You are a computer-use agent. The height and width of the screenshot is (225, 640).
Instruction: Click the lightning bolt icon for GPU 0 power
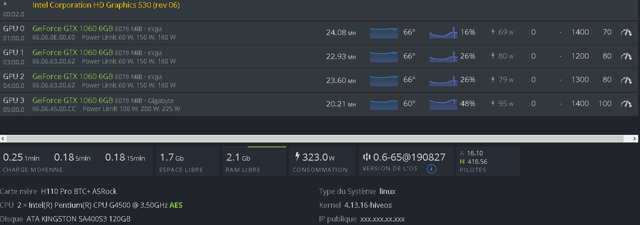click(x=493, y=32)
